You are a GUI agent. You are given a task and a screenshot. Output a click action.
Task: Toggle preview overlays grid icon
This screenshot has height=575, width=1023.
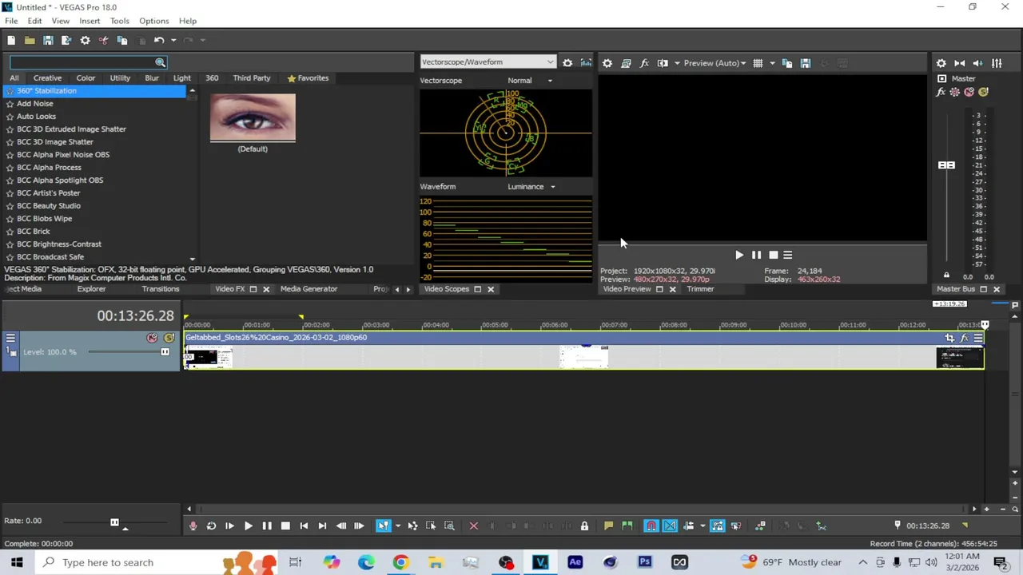(758, 63)
